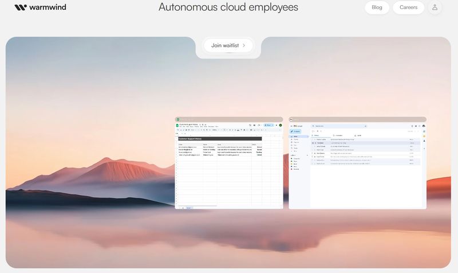
Task: Open comments icon in Sheets
Action: (254, 125)
